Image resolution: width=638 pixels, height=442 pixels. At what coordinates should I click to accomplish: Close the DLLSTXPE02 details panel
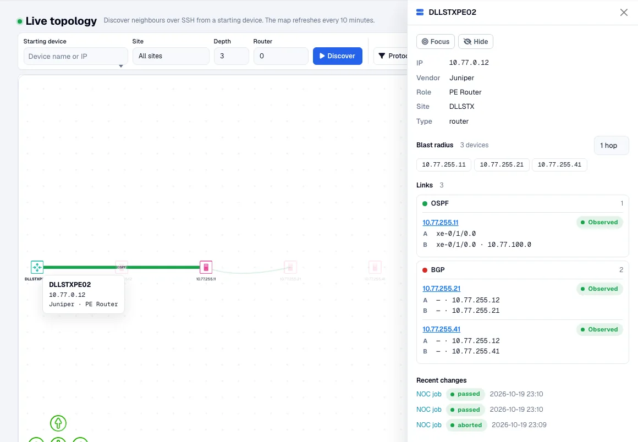pyautogui.click(x=624, y=12)
